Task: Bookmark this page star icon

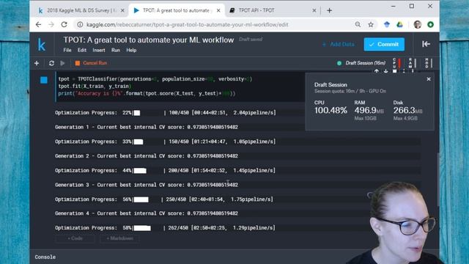Action: click(371, 24)
